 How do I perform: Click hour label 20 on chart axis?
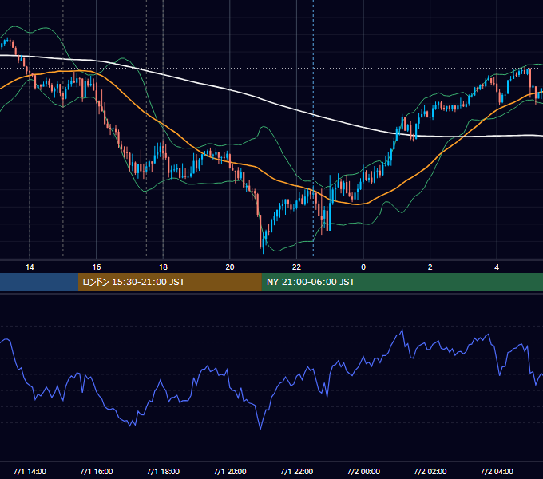pyautogui.click(x=230, y=267)
